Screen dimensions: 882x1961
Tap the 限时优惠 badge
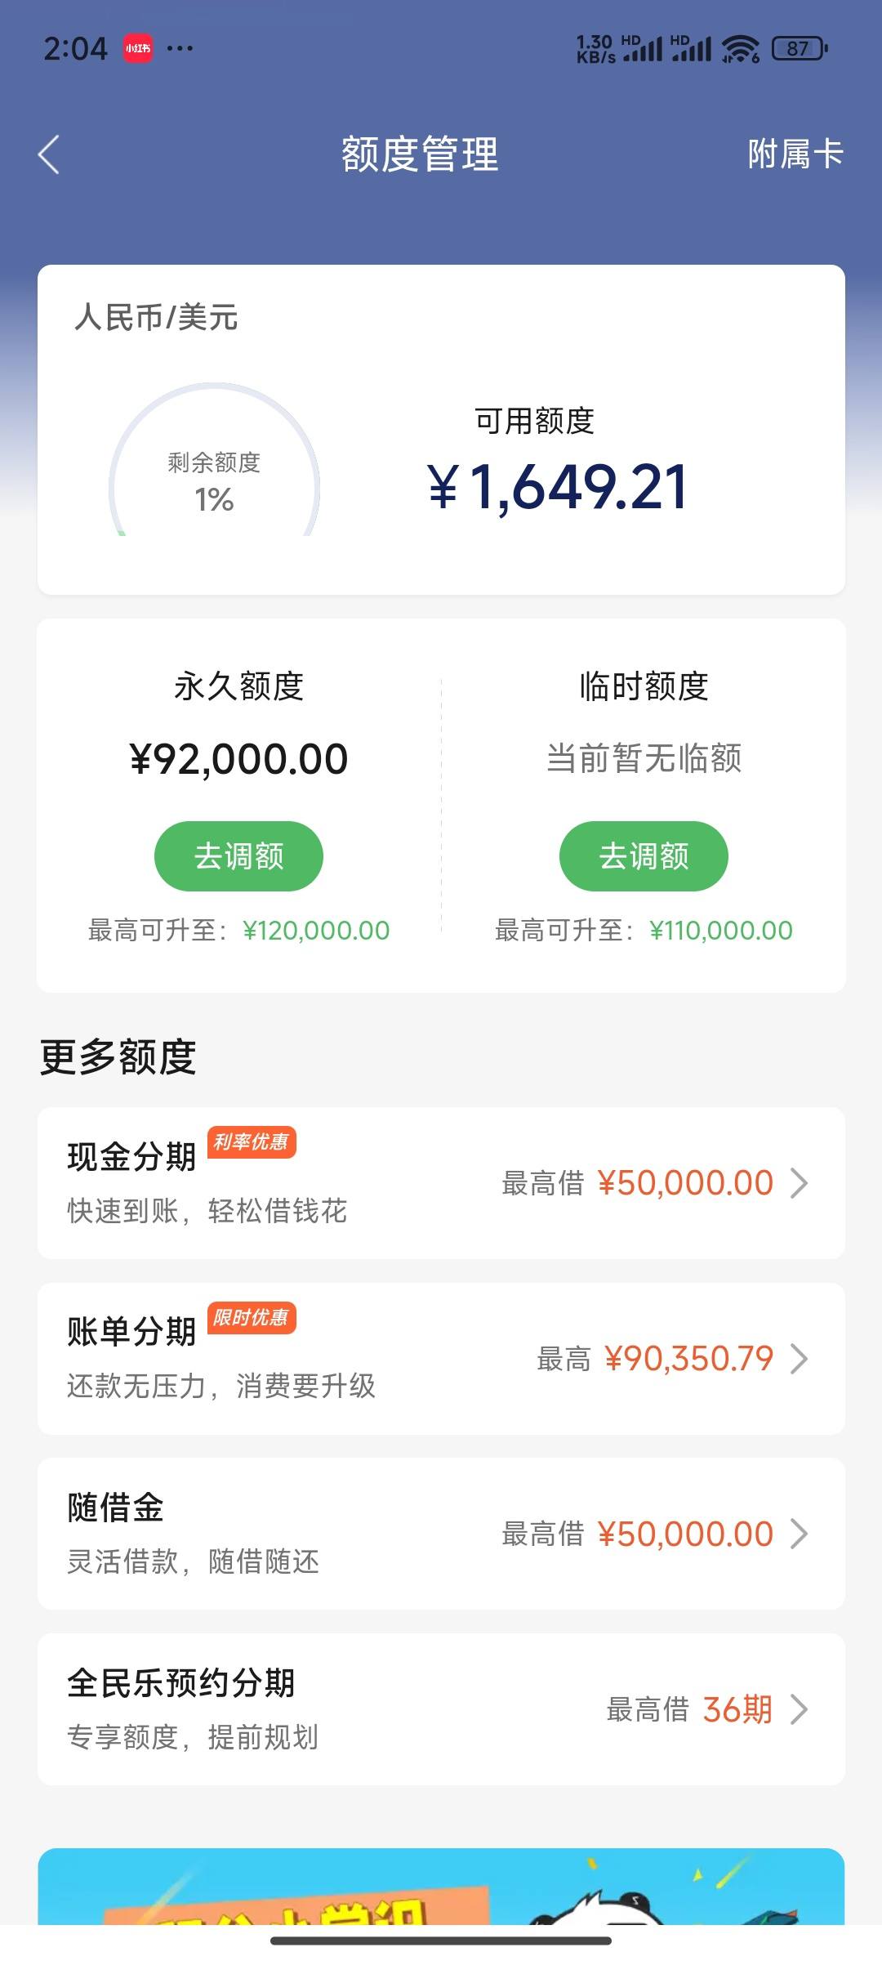[x=252, y=1317]
